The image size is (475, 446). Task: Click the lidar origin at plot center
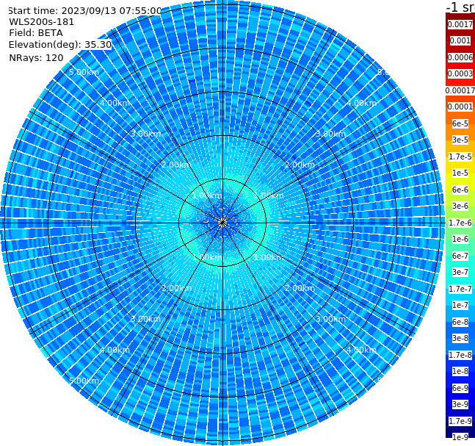222,223
